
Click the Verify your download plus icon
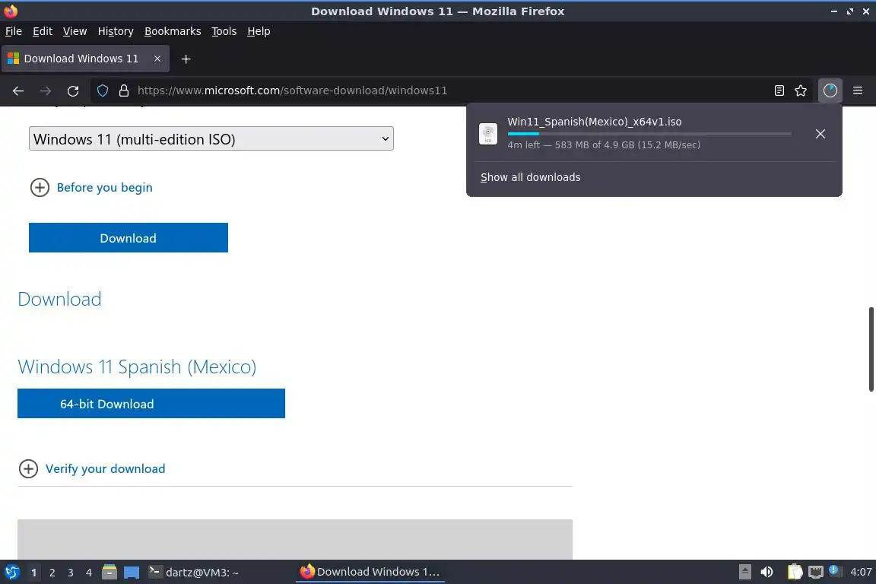click(x=28, y=468)
